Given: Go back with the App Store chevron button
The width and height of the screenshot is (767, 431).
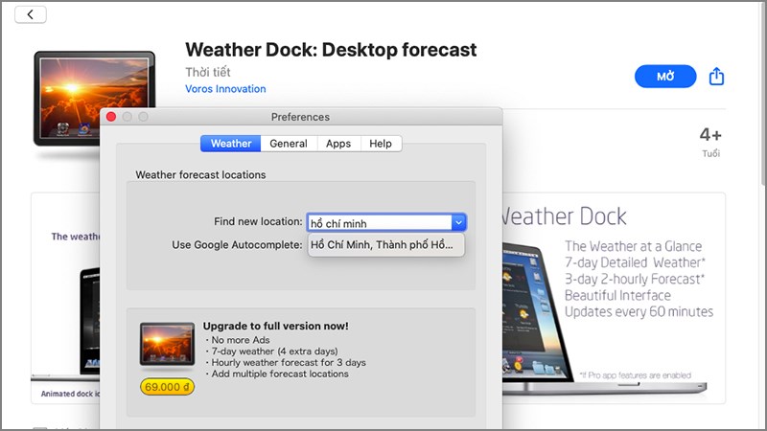Looking at the screenshot, I should point(31,14).
